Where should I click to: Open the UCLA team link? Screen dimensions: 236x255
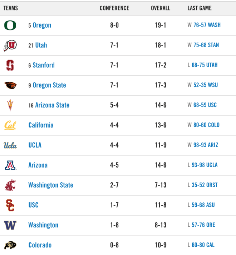[35, 145]
